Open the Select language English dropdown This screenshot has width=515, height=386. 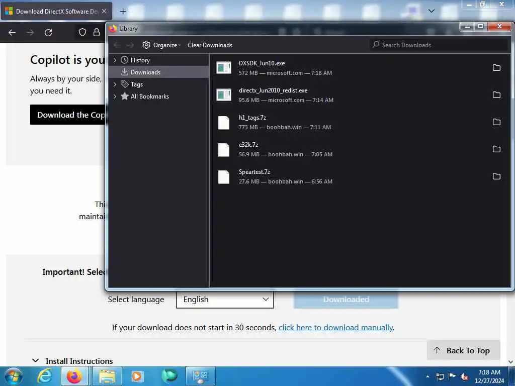point(225,300)
